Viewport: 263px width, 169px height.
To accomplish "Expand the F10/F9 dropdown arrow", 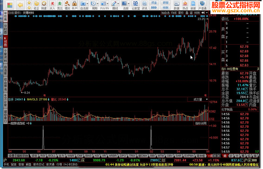I will pos(107,4).
